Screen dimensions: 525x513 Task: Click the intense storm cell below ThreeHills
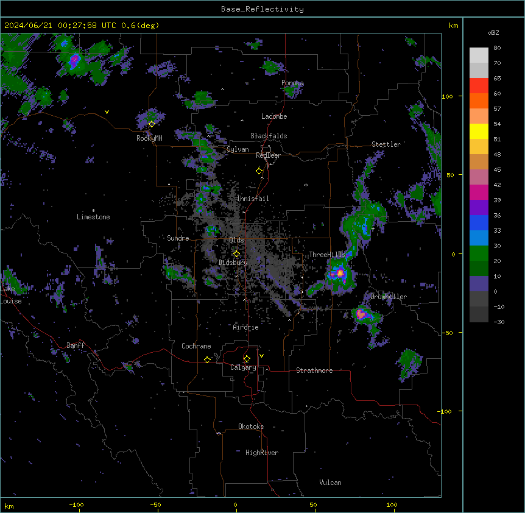(x=340, y=274)
